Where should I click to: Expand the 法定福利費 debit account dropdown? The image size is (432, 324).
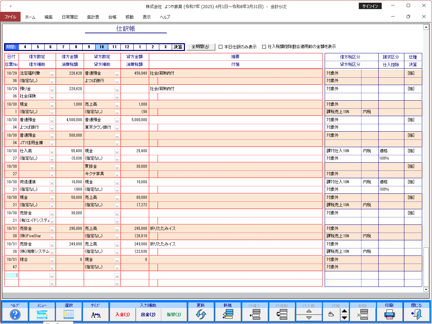pos(52,74)
